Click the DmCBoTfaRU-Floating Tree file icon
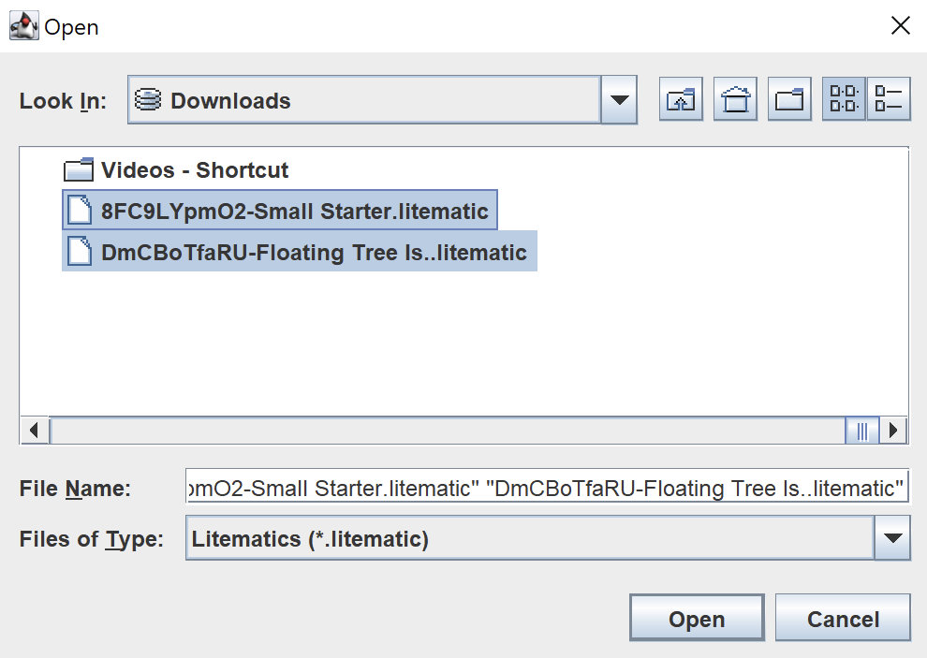This screenshot has height=658, width=927. pyautogui.click(x=80, y=253)
